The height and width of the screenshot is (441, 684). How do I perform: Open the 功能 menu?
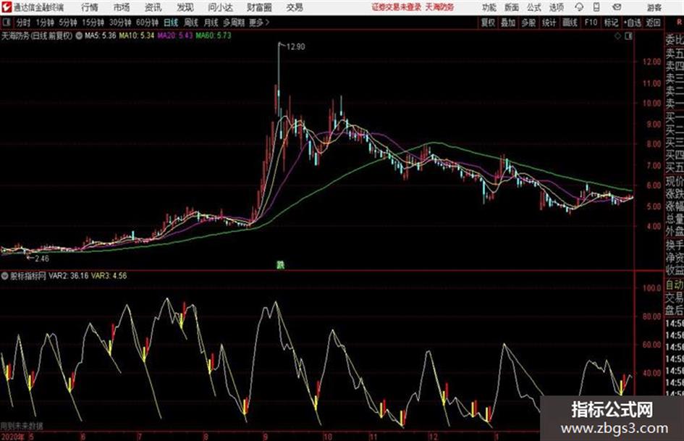489,7
